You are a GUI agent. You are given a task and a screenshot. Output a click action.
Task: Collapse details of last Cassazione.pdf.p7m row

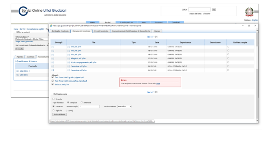[53, 70]
